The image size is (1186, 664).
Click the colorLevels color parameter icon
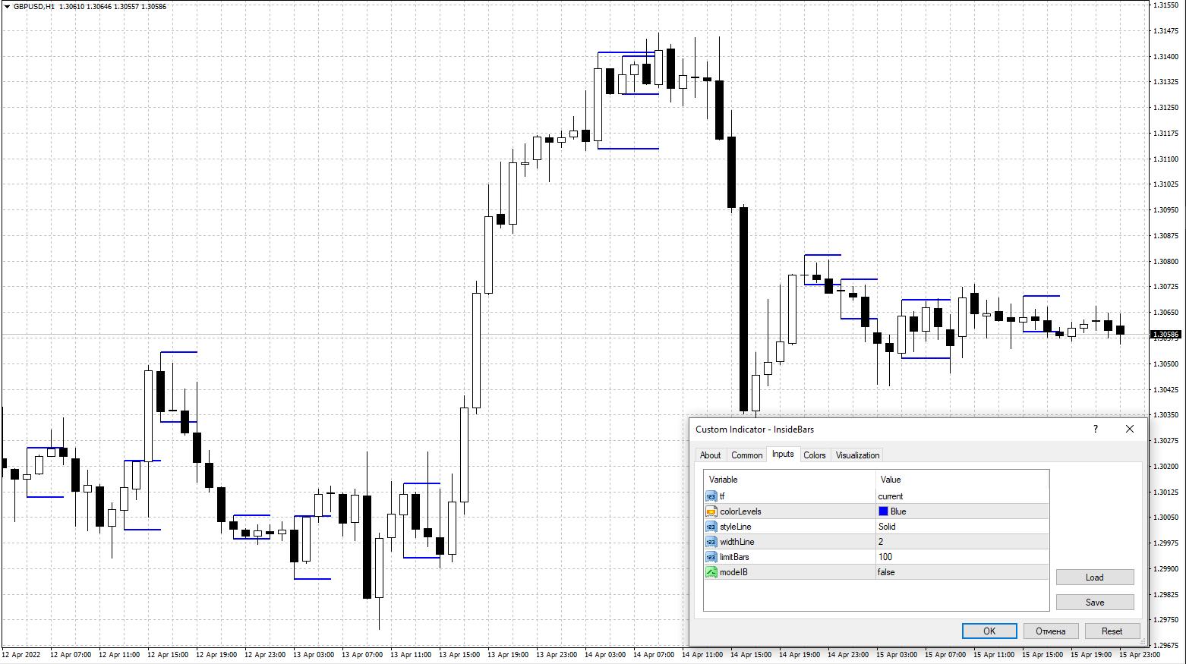[711, 511]
